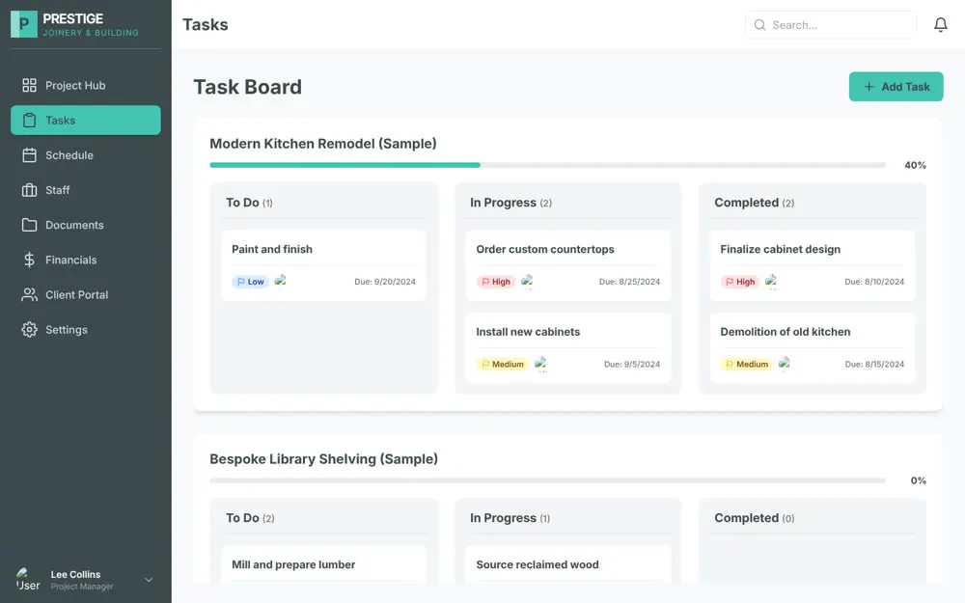Click Library Shelving To Do (2) header
The image size is (965, 603).
[x=250, y=518]
